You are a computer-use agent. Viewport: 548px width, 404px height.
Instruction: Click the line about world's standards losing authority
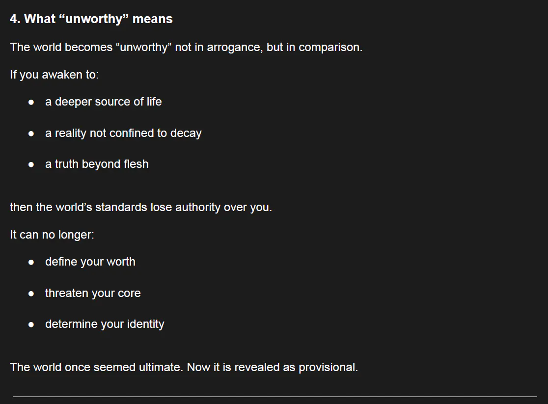(x=141, y=207)
